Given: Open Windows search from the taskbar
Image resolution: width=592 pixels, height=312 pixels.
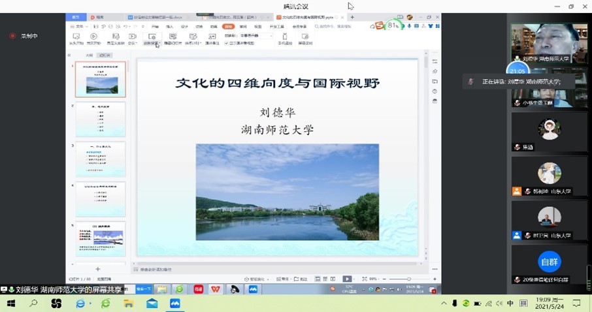Looking at the screenshot, I should (33, 304).
